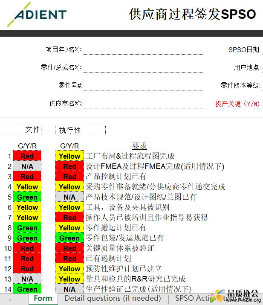Select row 2 执行性 Red cell
Image resolution: width=263 pixels, height=305 pixels.
[69, 166]
